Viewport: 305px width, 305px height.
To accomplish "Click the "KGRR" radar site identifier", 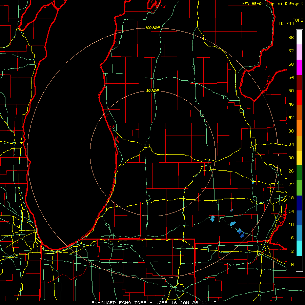I will point(163,303).
